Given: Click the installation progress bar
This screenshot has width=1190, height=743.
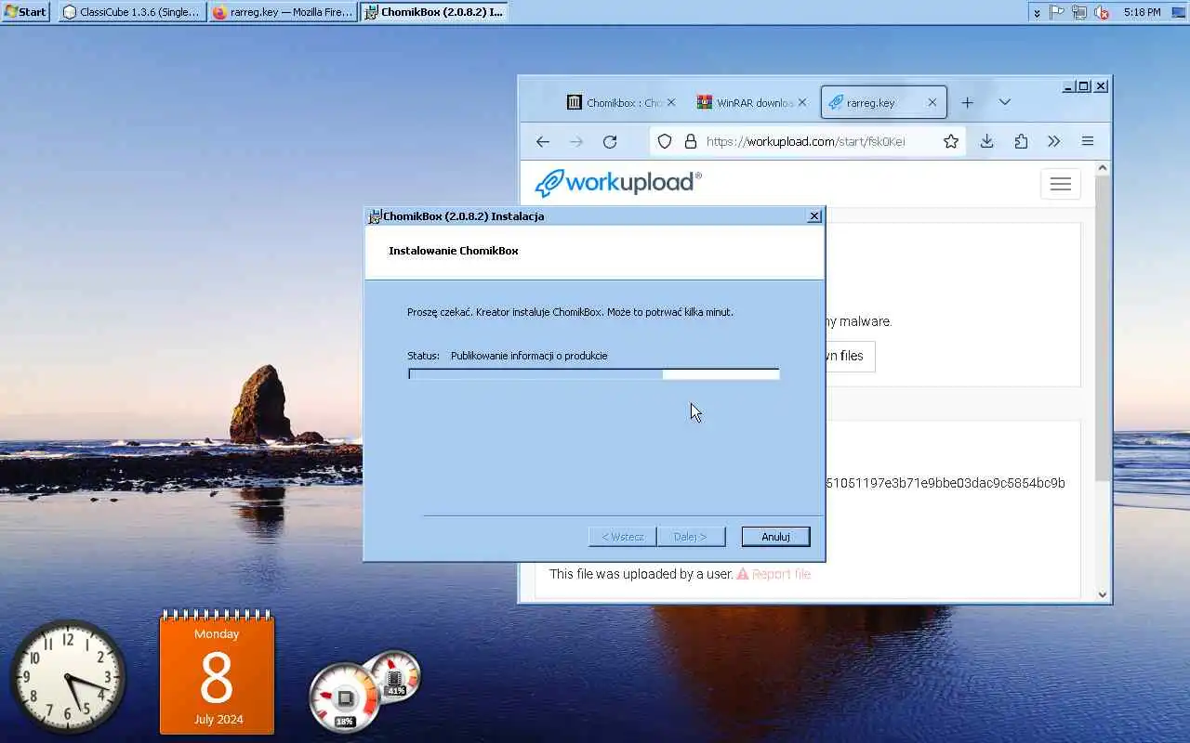Looking at the screenshot, I should pyautogui.click(x=594, y=374).
